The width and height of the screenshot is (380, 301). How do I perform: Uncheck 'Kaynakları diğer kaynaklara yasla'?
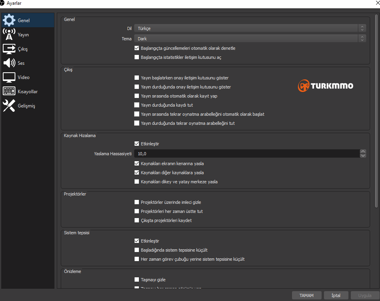137,173
